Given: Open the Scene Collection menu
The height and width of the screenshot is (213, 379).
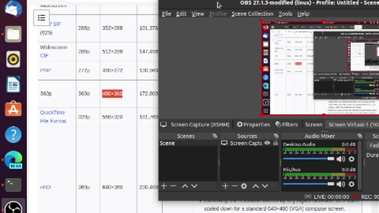Looking at the screenshot, I should (252, 14).
